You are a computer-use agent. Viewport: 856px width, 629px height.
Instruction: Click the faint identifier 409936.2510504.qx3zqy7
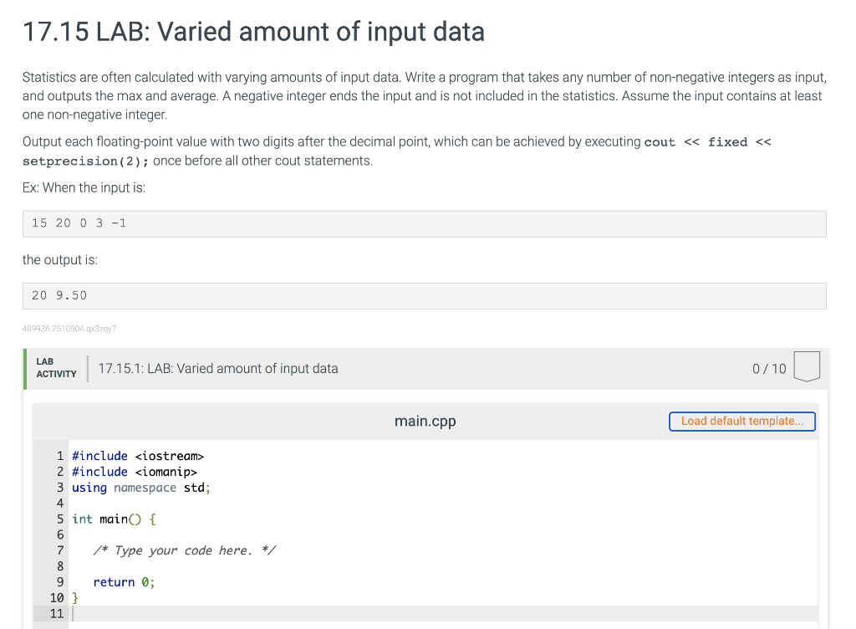(x=69, y=329)
